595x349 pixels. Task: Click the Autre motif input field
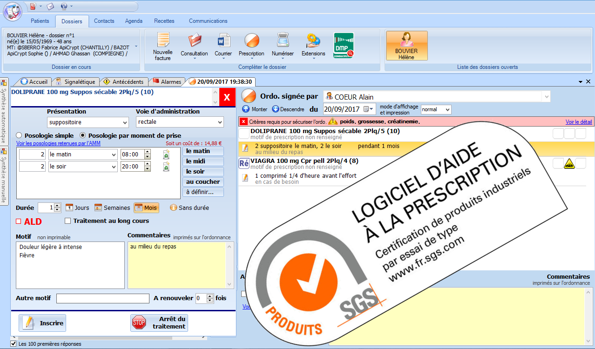click(103, 298)
